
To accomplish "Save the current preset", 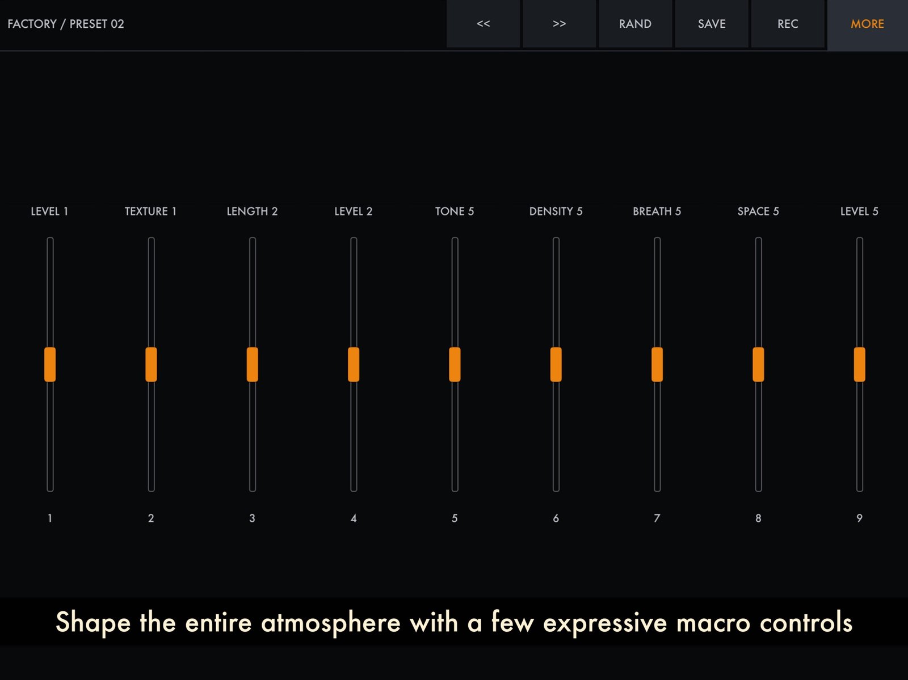I will [x=712, y=24].
